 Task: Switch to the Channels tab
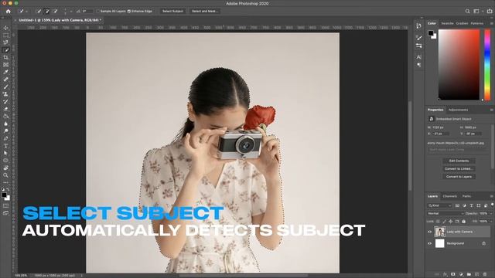[450, 196]
